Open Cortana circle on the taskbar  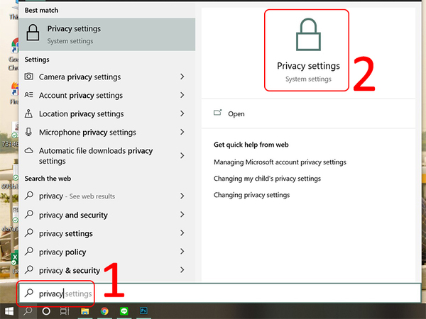pyautogui.click(x=46, y=311)
